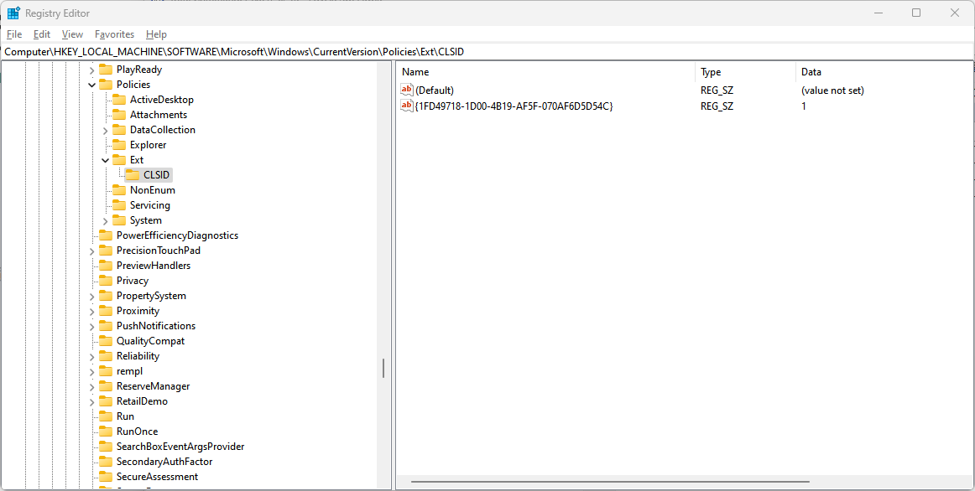Select the PropertySystem key label
The width and height of the screenshot is (975, 491).
[x=151, y=296]
